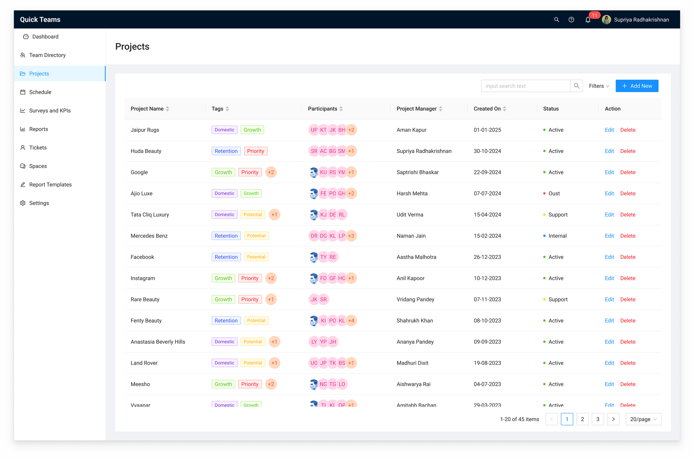Go to pagination page 2

coord(582,419)
